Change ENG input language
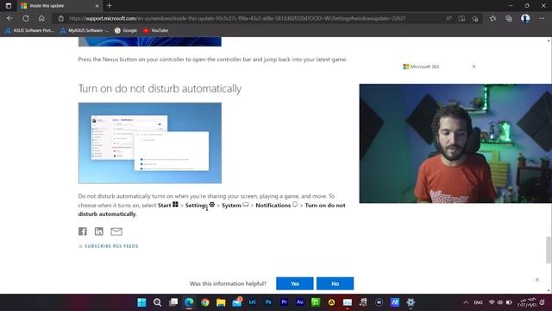Screen dimensions: 552x311 [478, 302]
